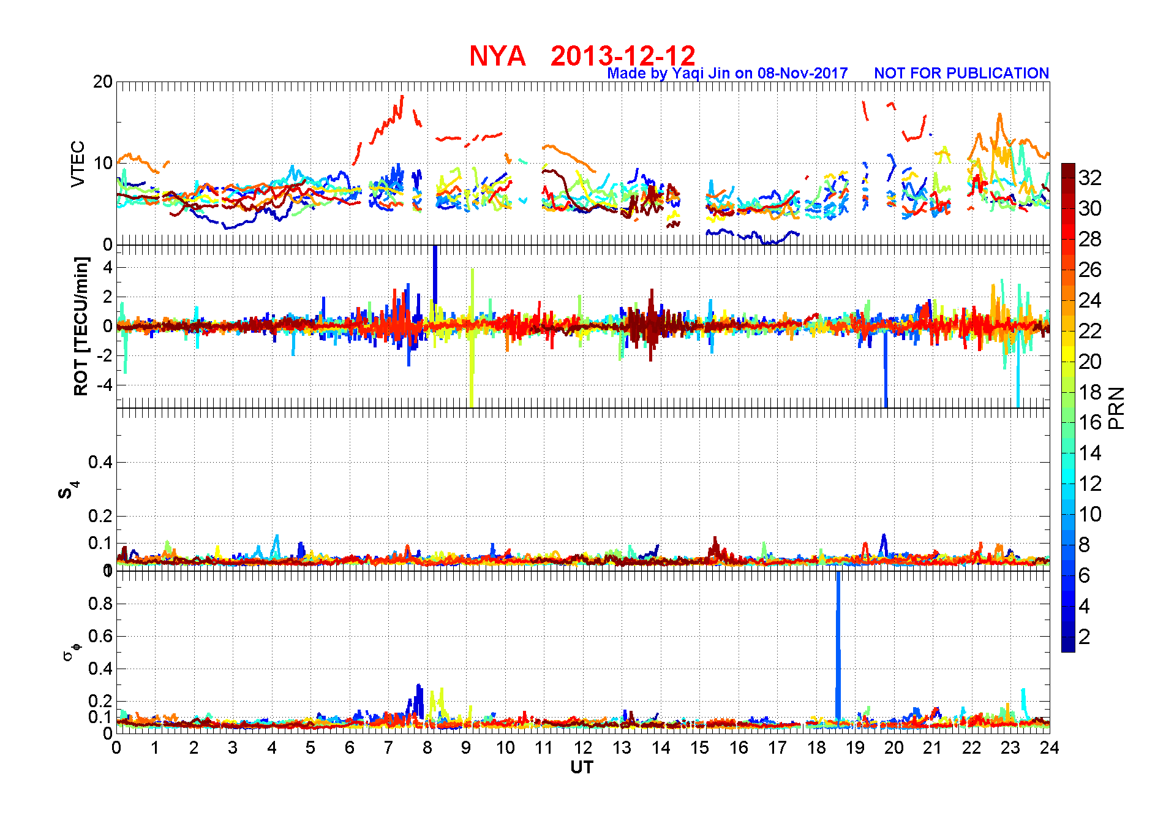Screen dimensions: 1166x815
Task: Click the 'Made by Yaqi Jin on 08-Nov-2017' text
Action: pos(728,74)
